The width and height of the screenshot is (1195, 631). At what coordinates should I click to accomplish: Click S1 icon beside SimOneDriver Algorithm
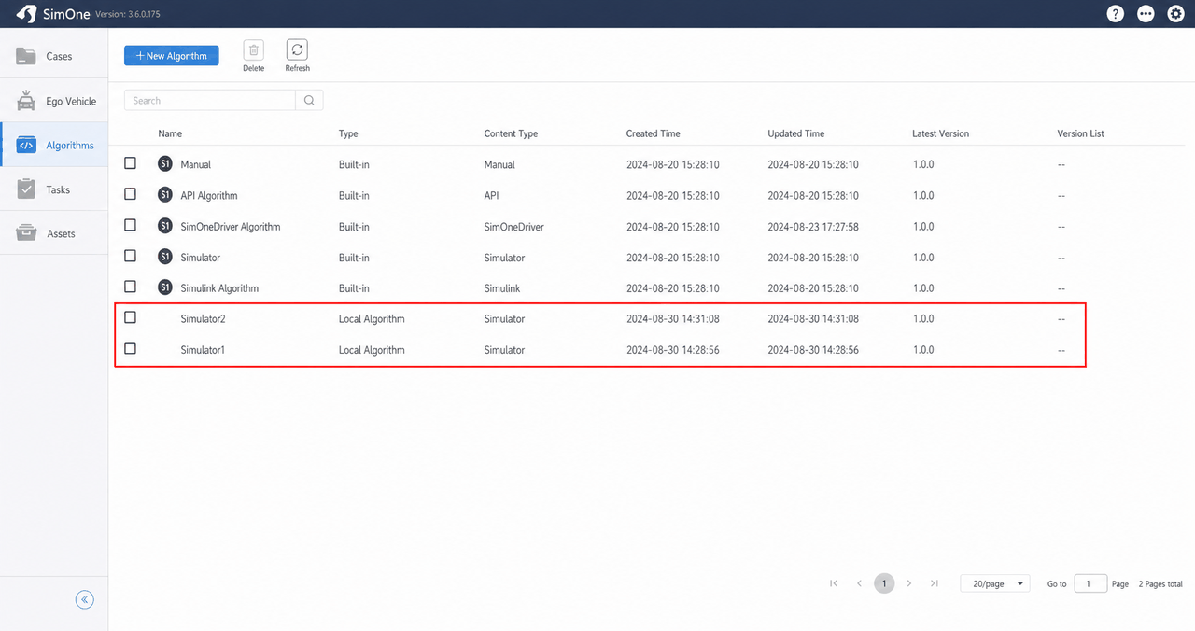(165, 226)
